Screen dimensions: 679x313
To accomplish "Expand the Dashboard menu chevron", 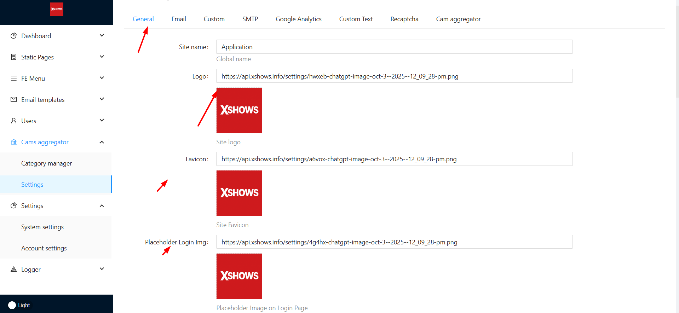I will tap(102, 35).
